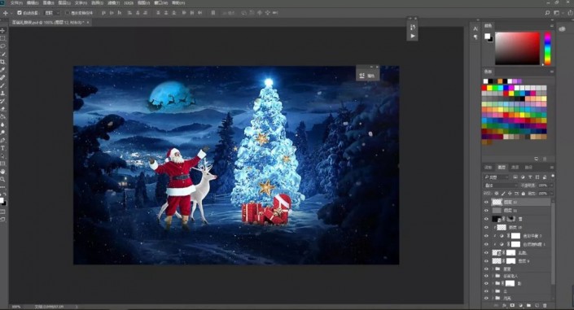Select the Type (T) tool

pyautogui.click(x=3, y=148)
